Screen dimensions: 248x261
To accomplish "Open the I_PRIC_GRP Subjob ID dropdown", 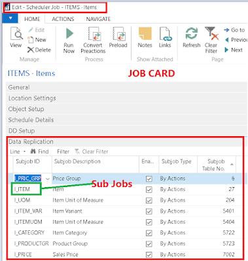I will [48, 179].
